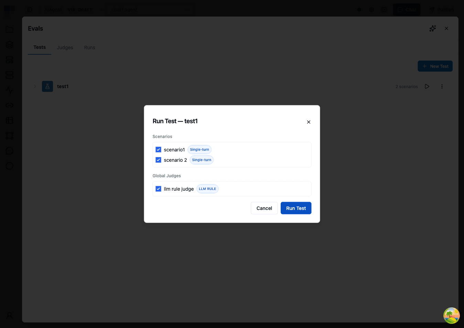464x328 pixels.
Task: Click the AI sparkle icon in Evals header
Action: 432,29
